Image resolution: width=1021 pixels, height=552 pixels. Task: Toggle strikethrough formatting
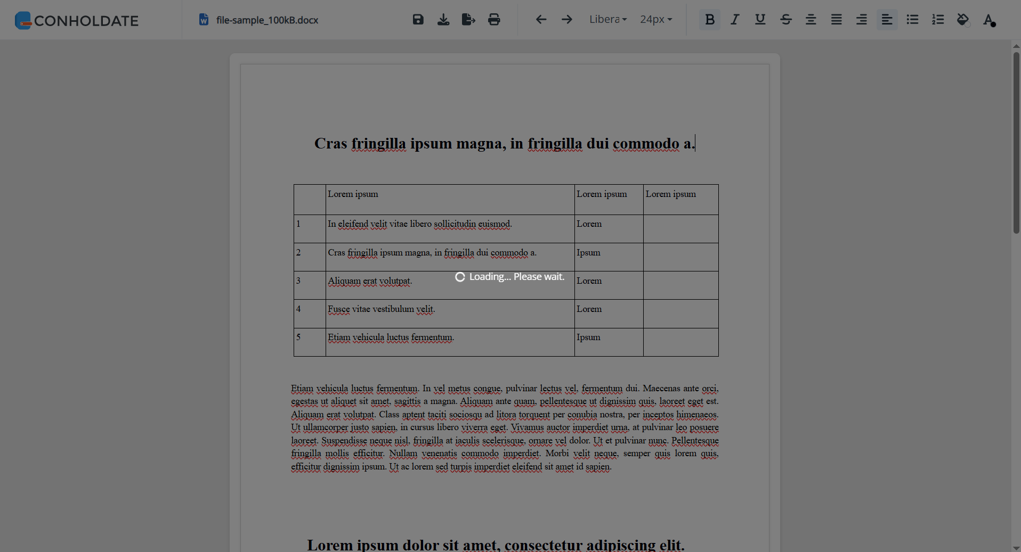(786, 20)
